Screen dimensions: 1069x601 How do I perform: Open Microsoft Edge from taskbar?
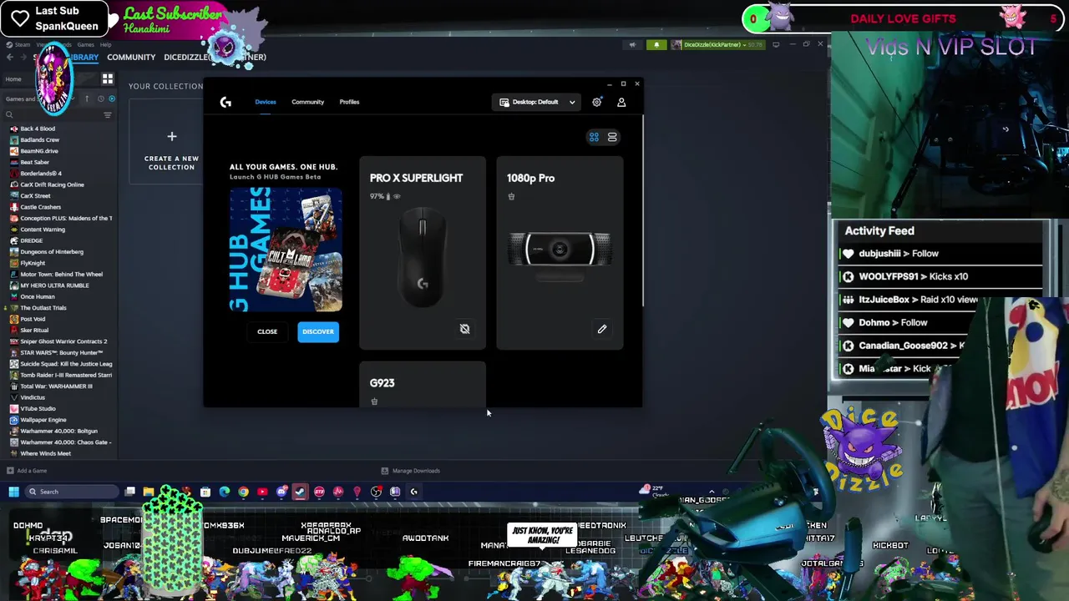click(x=225, y=492)
